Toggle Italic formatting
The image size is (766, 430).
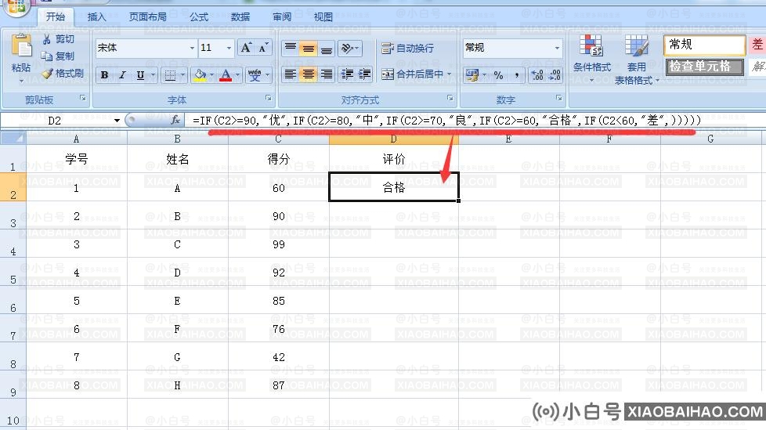(x=122, y=74)
